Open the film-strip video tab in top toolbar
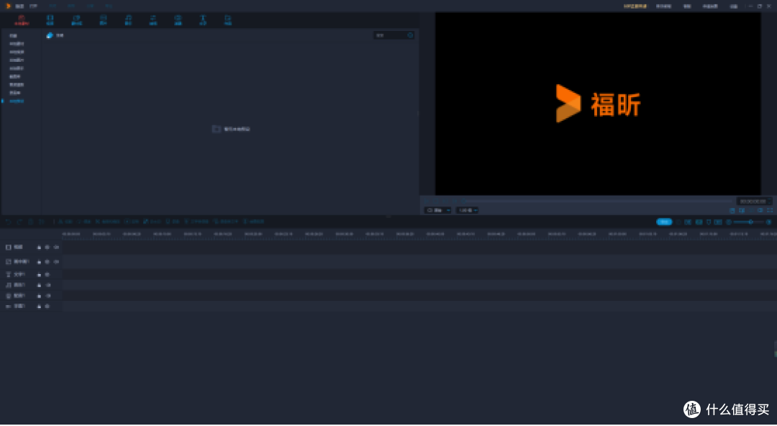Viewport: 777px width, 426px height. pos(50,20)
